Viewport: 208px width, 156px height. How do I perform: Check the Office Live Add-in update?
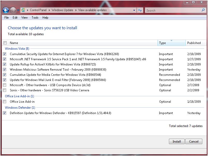(5, 102)
